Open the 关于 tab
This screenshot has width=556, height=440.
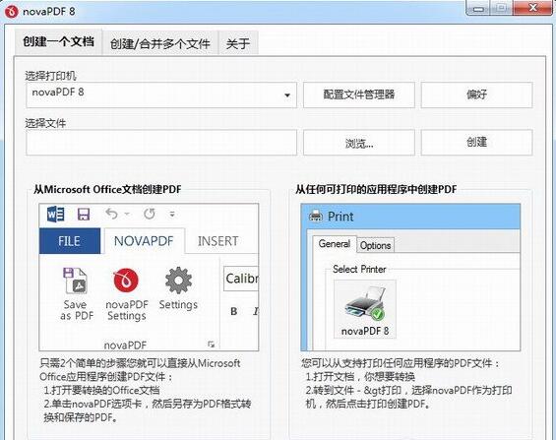coord(238,43)
